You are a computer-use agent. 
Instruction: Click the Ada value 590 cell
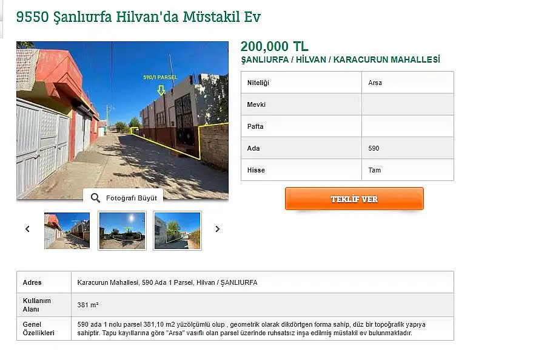[x=407, y=148]
